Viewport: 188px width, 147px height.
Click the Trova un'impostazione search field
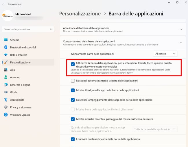point(25,29)
